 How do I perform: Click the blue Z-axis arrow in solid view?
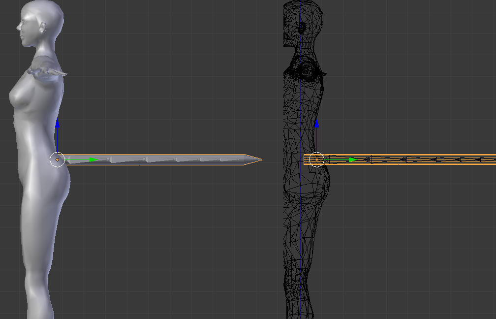coord(57,124)
